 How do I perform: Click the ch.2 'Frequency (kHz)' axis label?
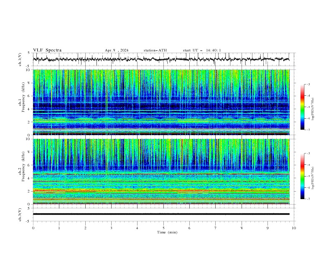[23, 166]
